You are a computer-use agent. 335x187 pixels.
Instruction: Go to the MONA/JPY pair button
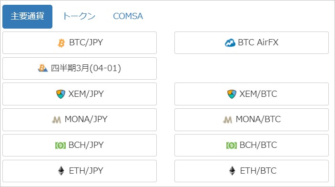[80, 120]
